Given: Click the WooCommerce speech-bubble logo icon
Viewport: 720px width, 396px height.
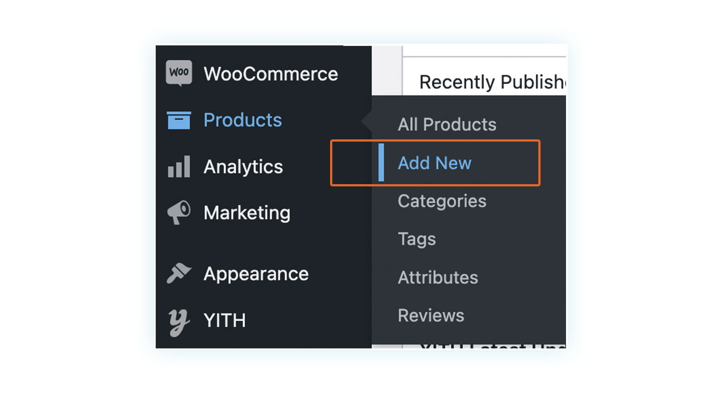Looking at the screenshot, I should pyautogui.click(x=179, y=74).
